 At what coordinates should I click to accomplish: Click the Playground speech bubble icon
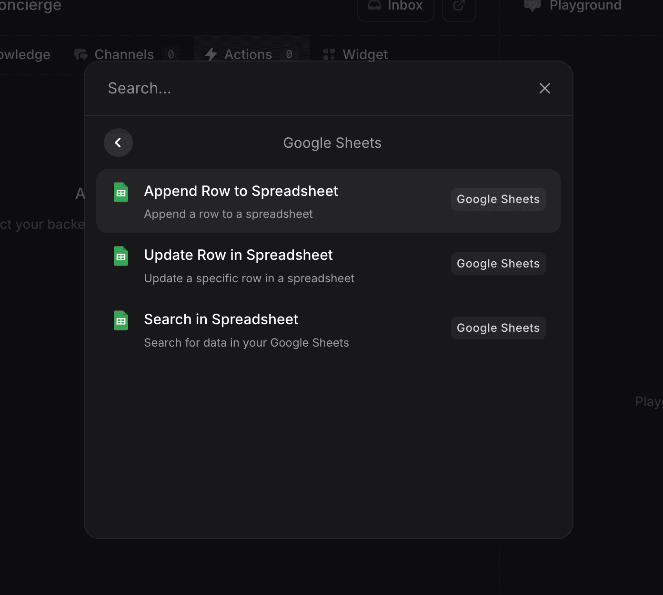pos(532,6)
